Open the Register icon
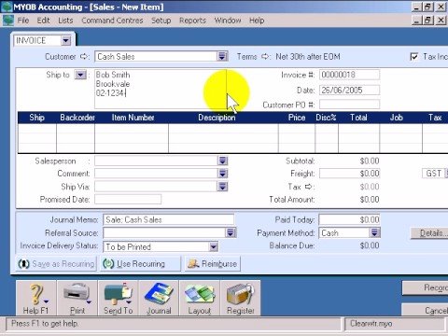Viewport: 448px width, 336px height. 240,298
